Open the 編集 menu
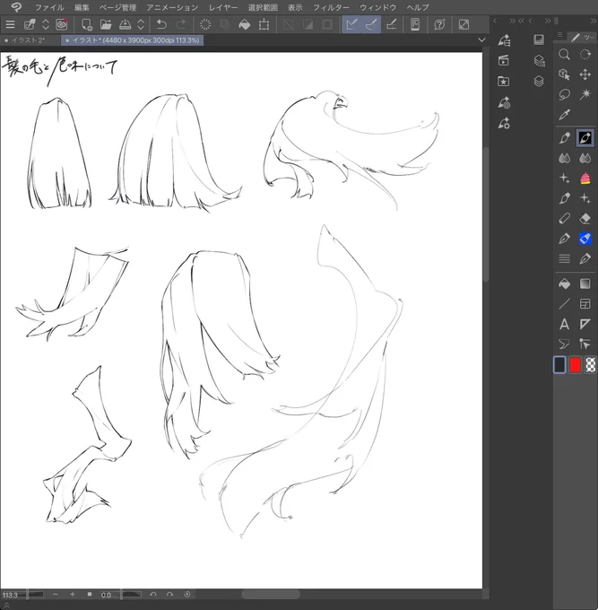The height and width of the screenshot is (610, 598). click(x=82, y=7)
